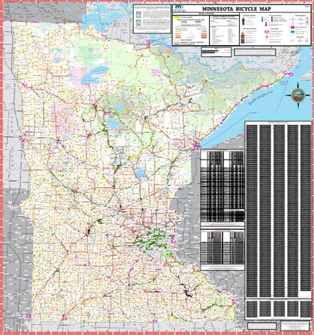Click the note box right of the scale bar

click(255, 52)
